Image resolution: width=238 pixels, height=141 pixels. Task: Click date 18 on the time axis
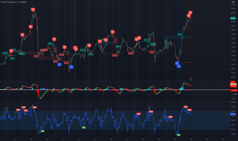(x=143, y=139)
